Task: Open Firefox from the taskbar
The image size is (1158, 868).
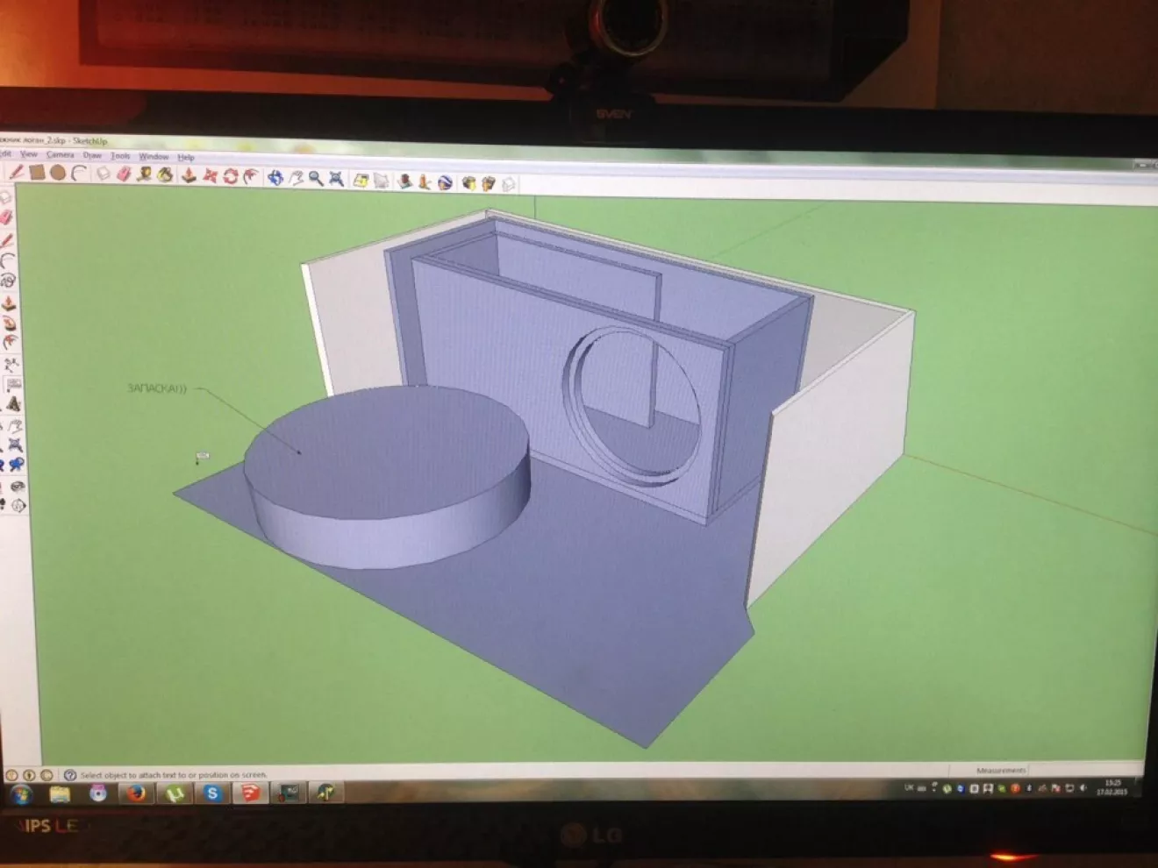Action: (136, 794)
